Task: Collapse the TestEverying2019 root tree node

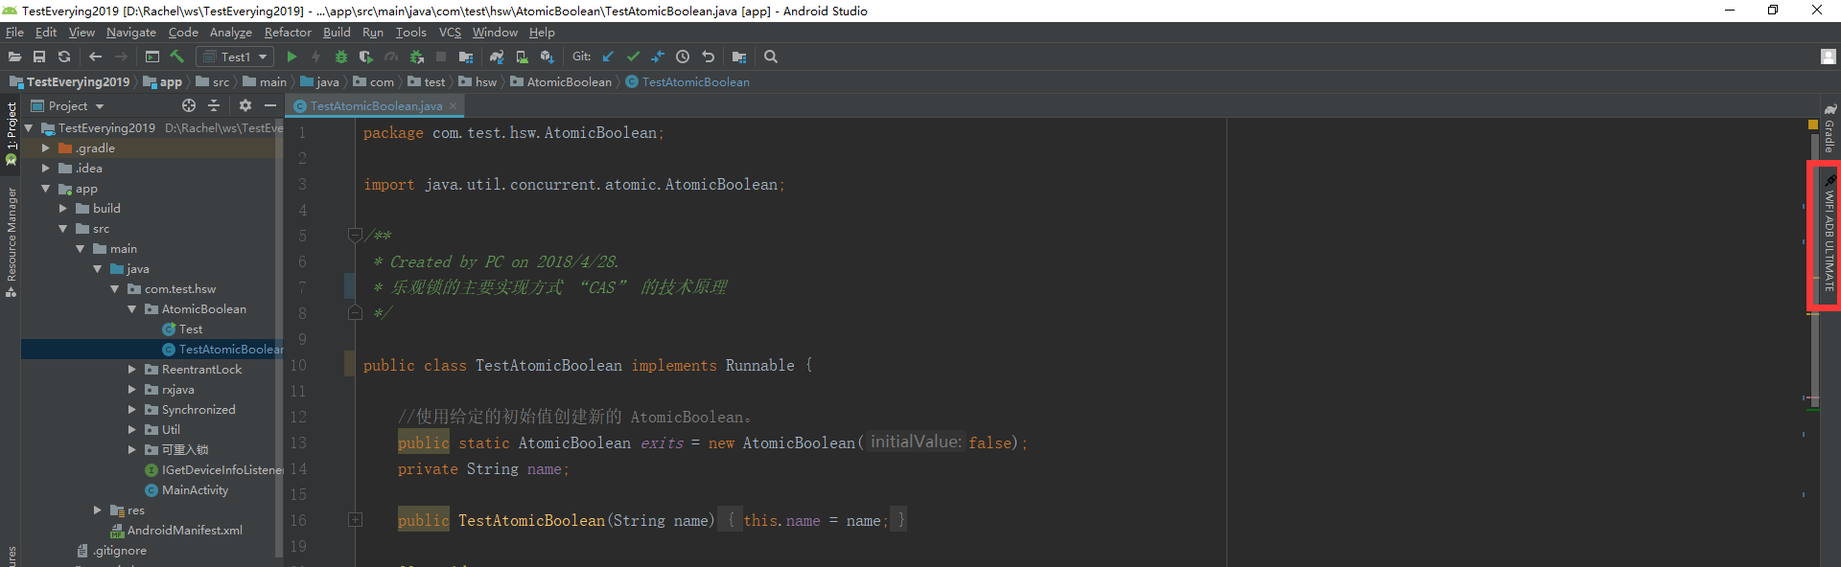Action: [29, 127]
